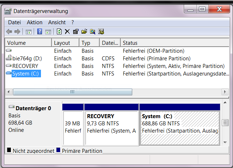This screenshot has height=168, width=233.
Task: Click the Refresh toolbar icon
Action: coord(59,32)
